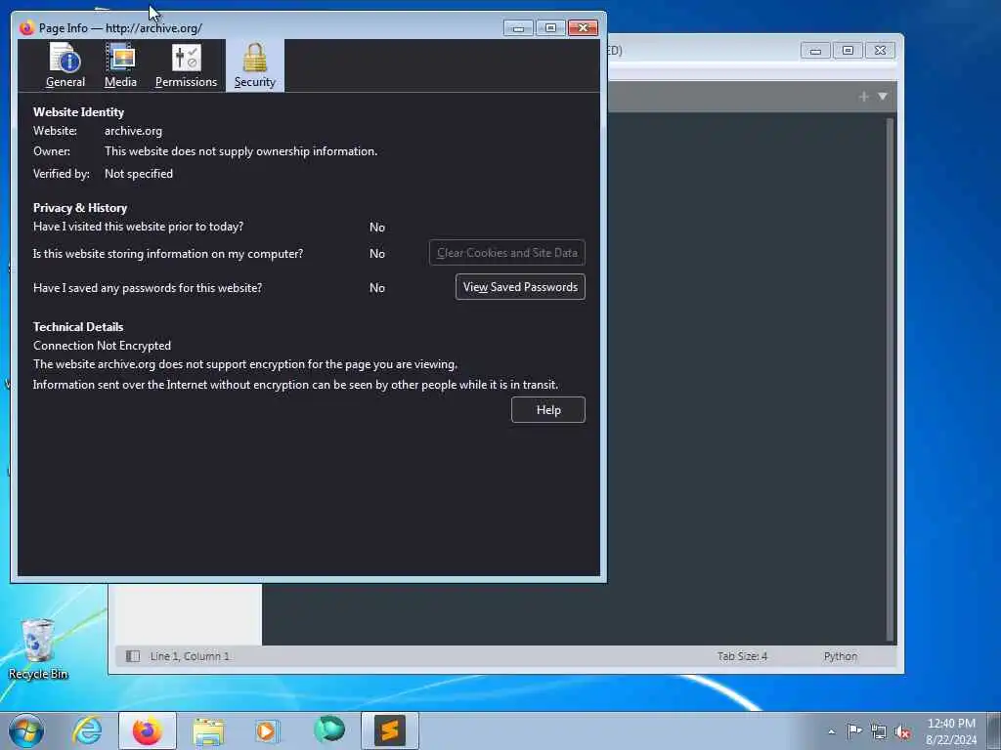Open the tab dropdown arrow in Sublime

click(x=883, y=97)
